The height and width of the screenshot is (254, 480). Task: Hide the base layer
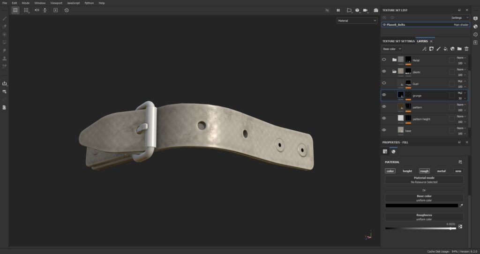pyautogui.click(x=384, y=130)
